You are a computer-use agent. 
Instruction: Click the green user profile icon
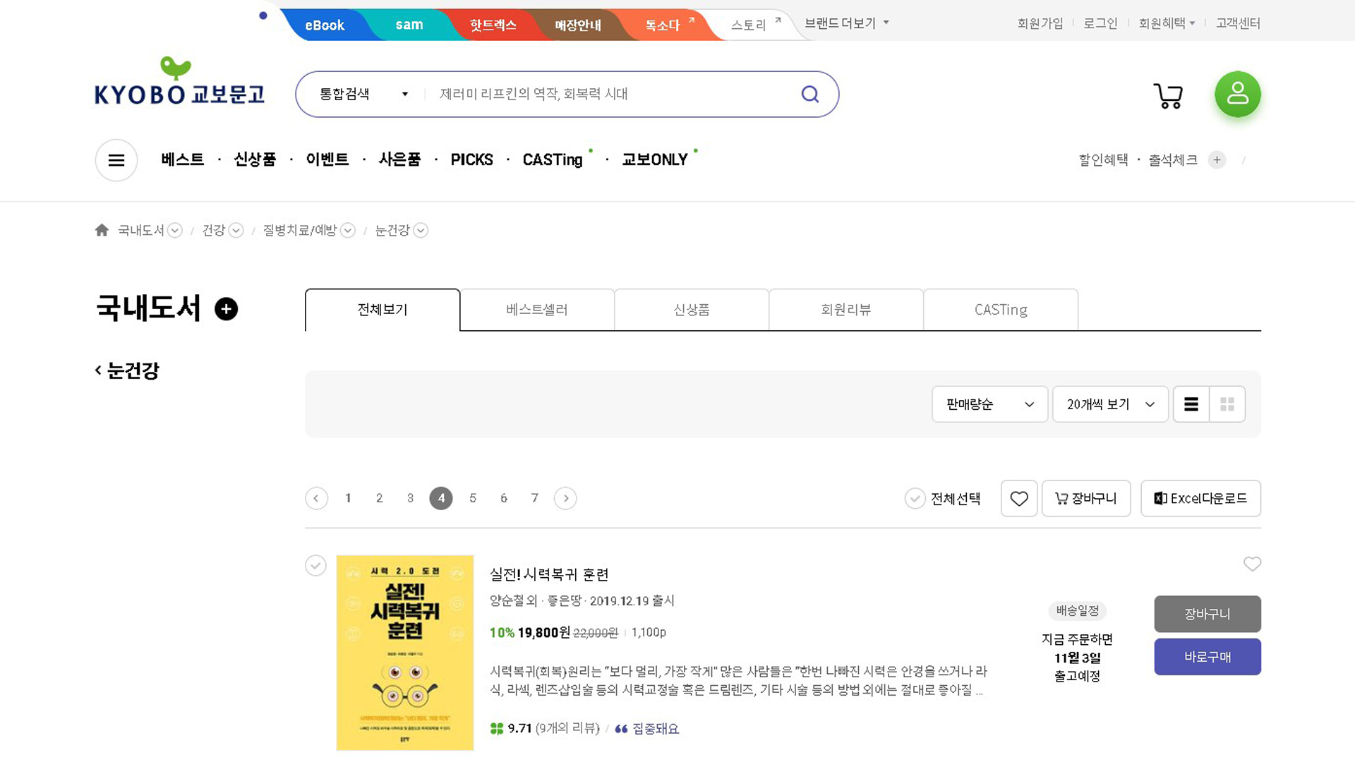(x=1237, y=94)
